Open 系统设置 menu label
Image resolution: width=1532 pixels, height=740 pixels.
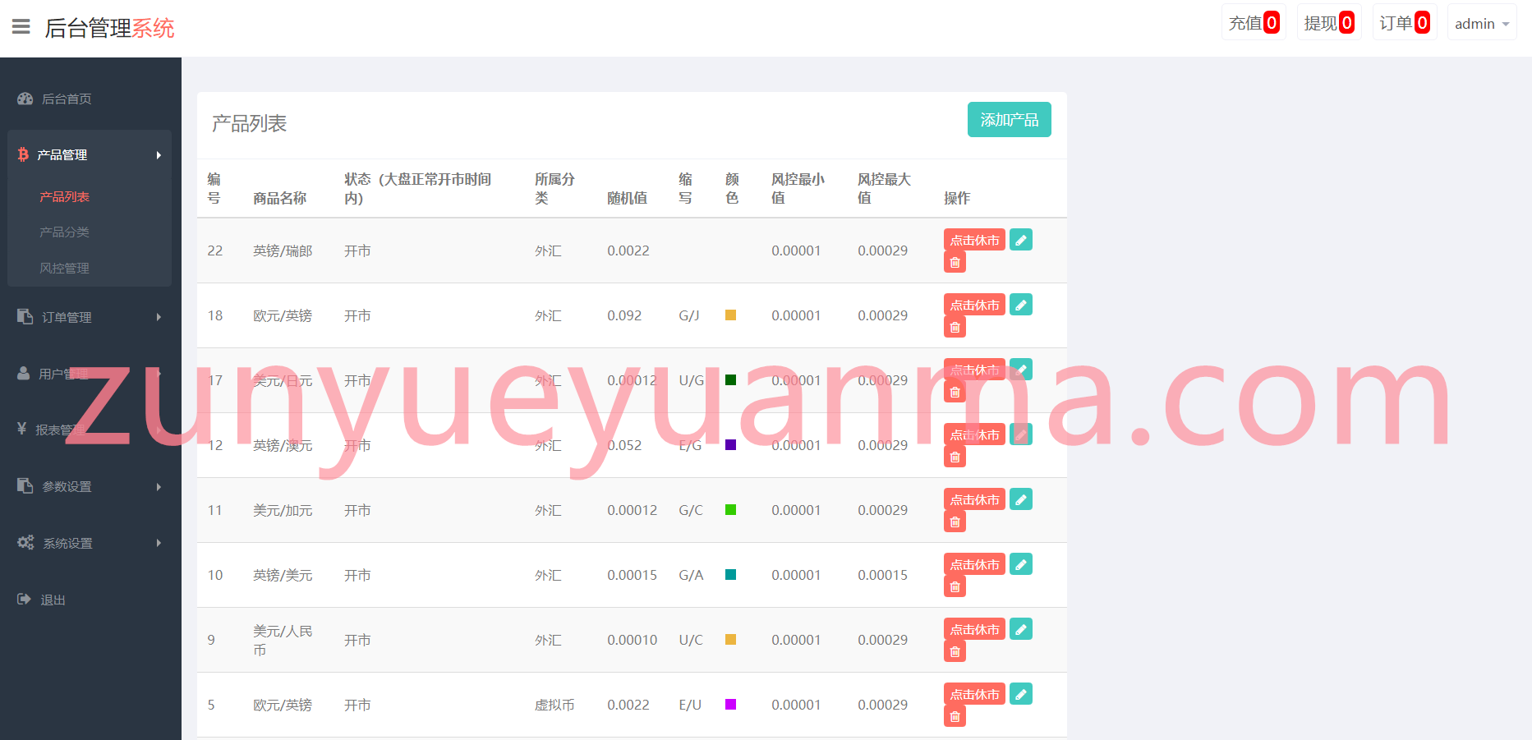coord(67,543)
